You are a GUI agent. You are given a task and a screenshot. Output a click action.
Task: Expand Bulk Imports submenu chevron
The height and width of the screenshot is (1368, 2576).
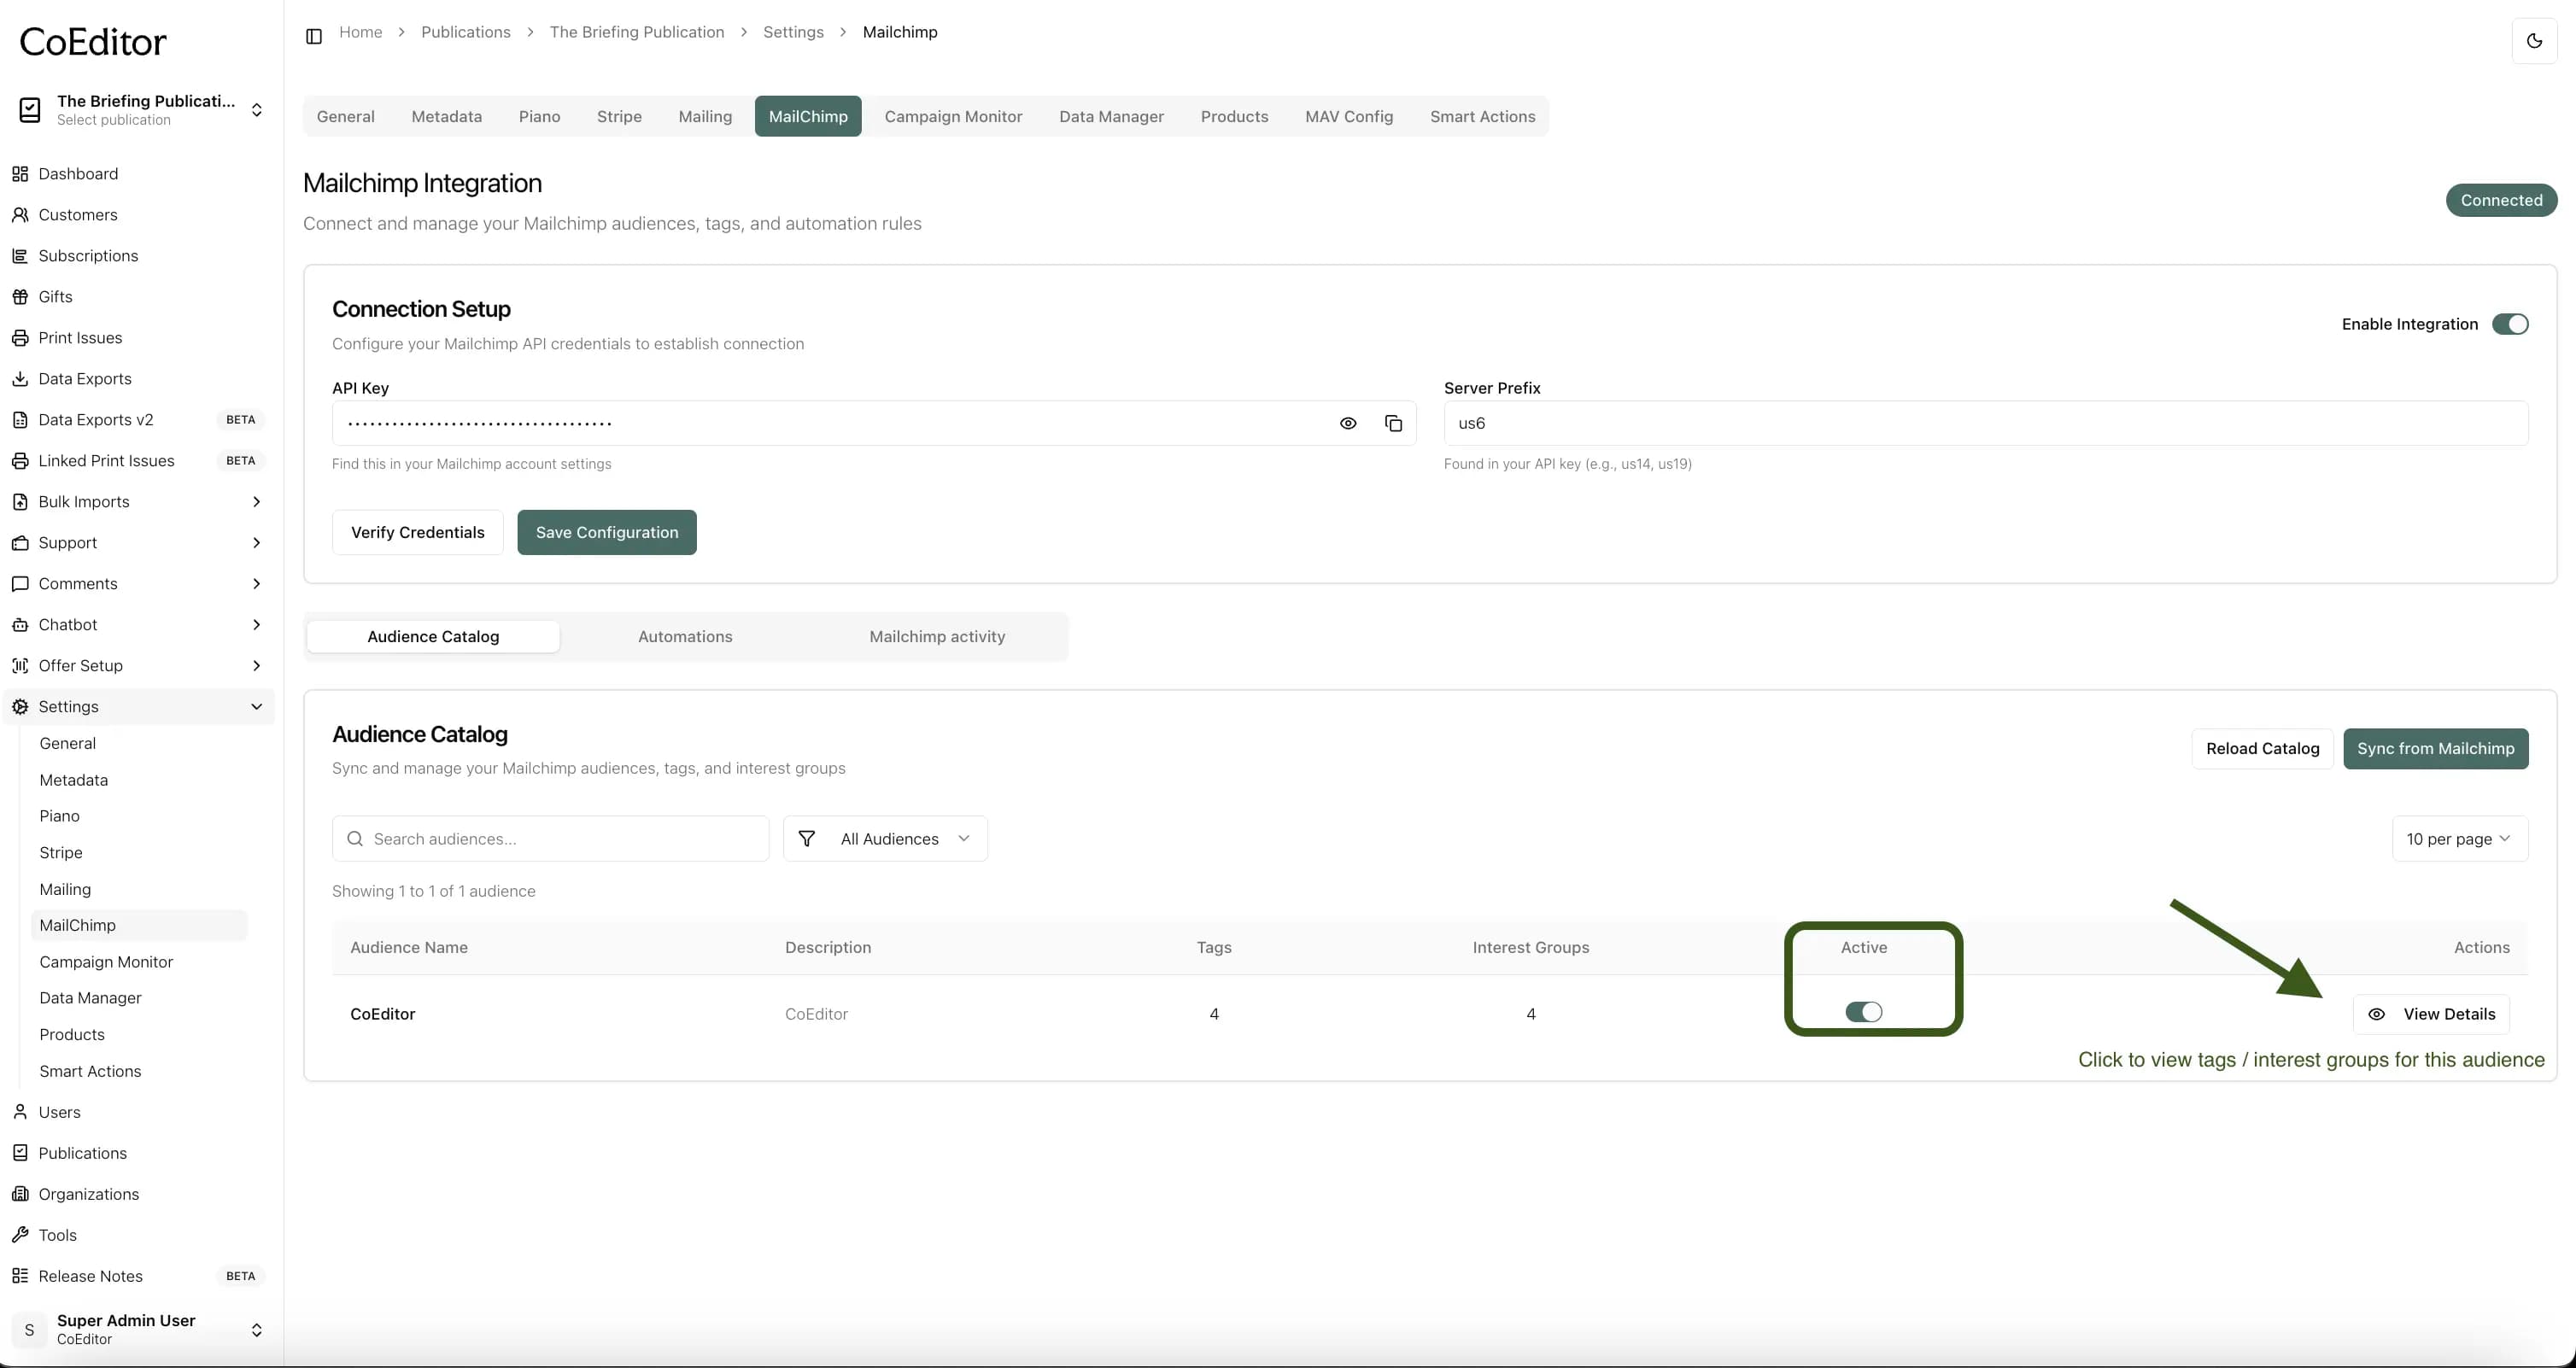tap(256, 502)
